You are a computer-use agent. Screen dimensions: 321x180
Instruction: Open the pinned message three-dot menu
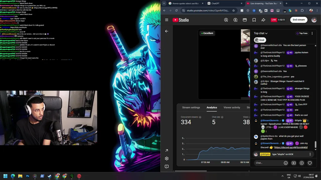tap(310, 154)
